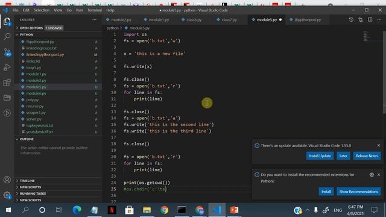The height and width of the screenshot is (217, 386).
Task: Switch to the fbpythonpost.py tab
Action: tap(308, 20)
